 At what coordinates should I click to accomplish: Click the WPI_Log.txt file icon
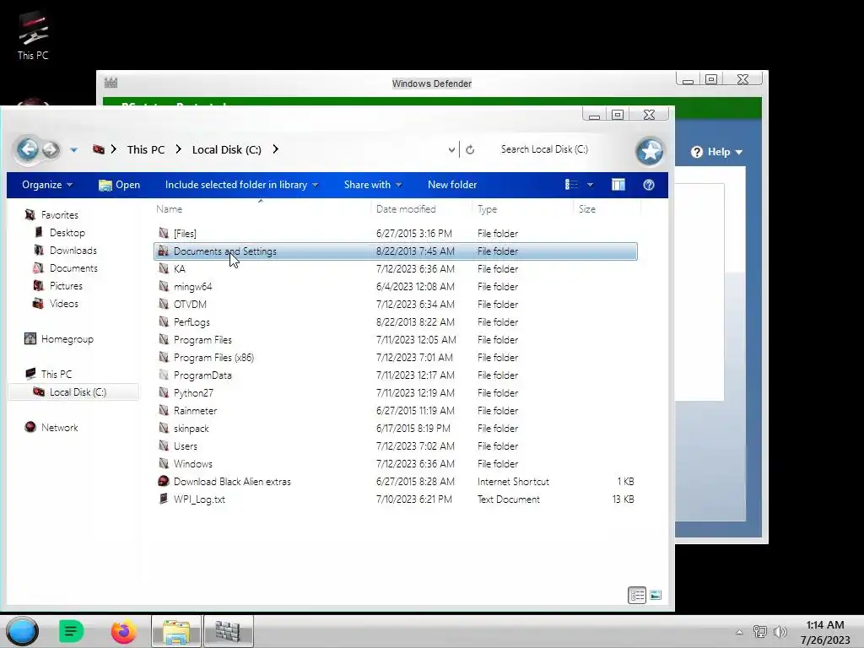(x=163, y=499)
